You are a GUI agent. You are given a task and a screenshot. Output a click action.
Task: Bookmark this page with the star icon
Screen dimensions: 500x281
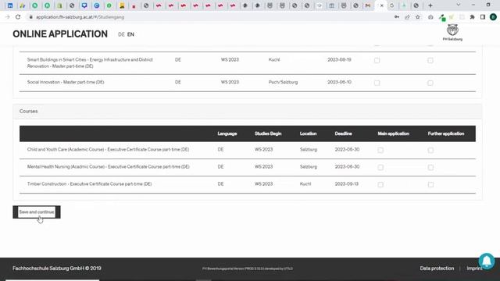tap(418, 17)
